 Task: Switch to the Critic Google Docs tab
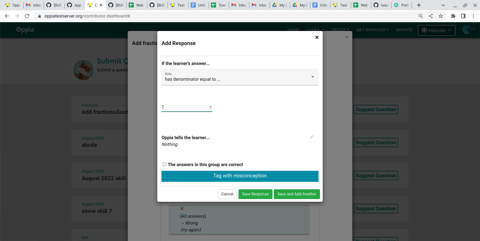pyautogui.click(x=320, y=5)
